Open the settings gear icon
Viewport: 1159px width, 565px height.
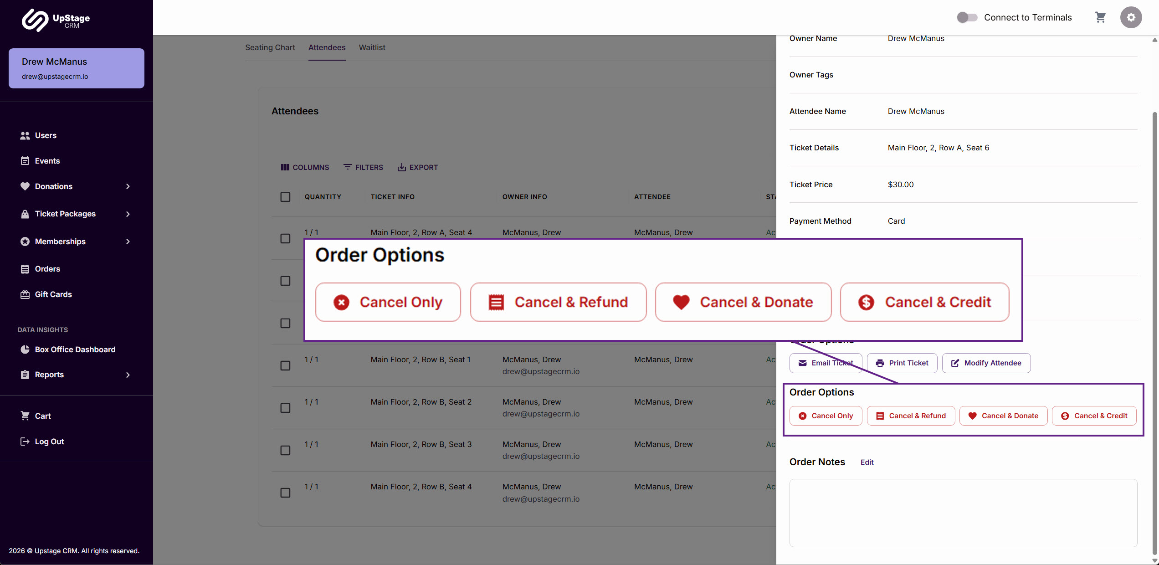(x=1131, y=17)
